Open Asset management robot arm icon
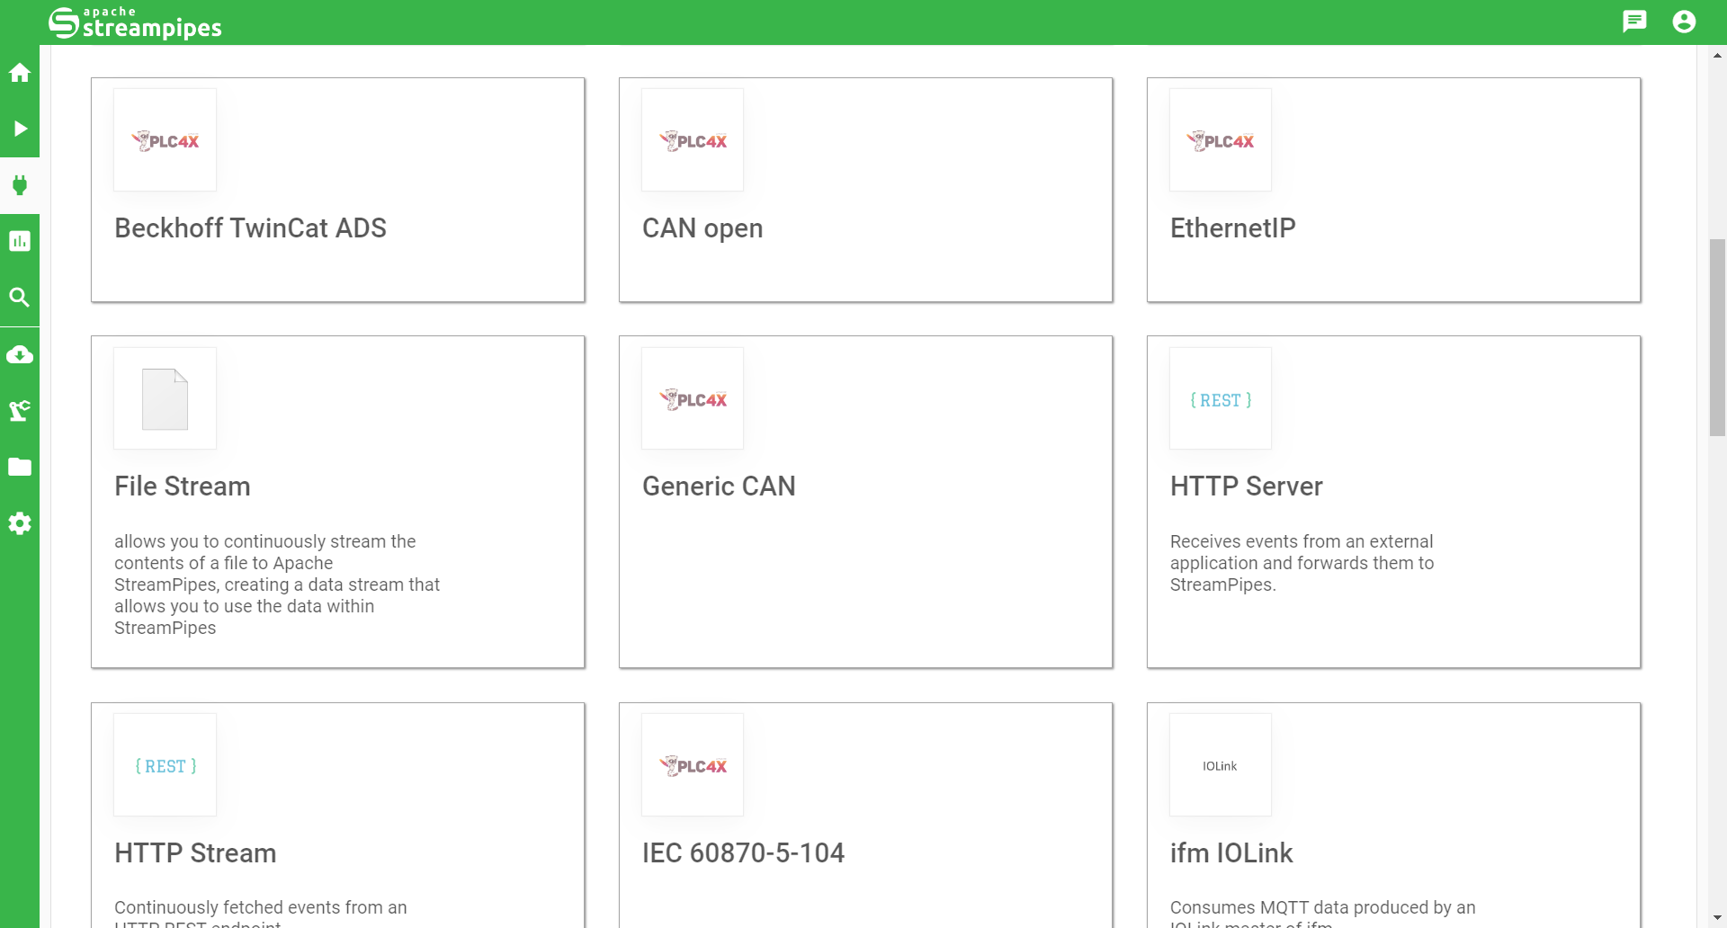 coord(20,411)
